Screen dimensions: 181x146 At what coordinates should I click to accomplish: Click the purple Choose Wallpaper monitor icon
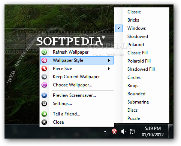click(x=44, y=85)
